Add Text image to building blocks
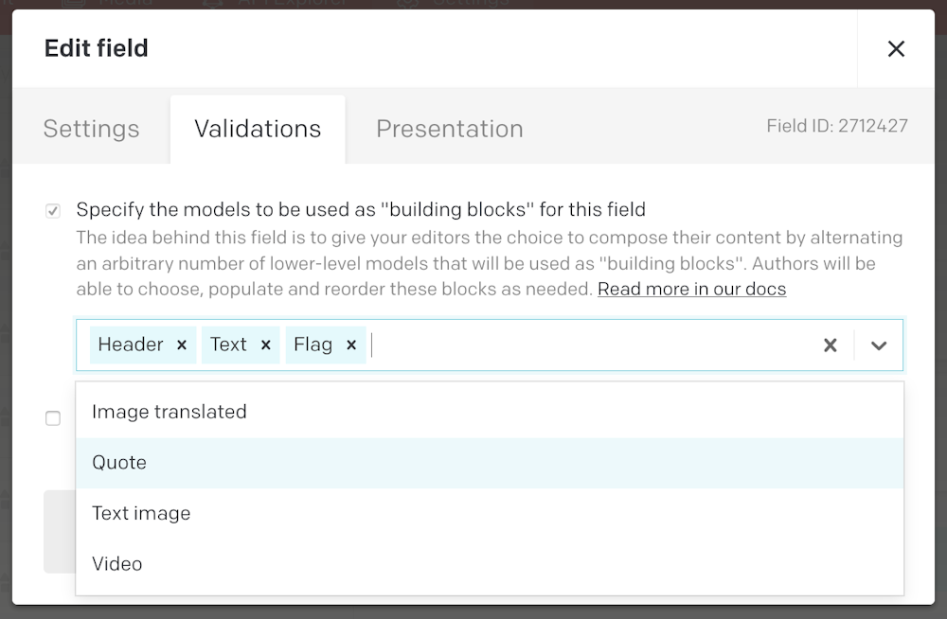This screenshot has height=619, width=947. point(141,512)
